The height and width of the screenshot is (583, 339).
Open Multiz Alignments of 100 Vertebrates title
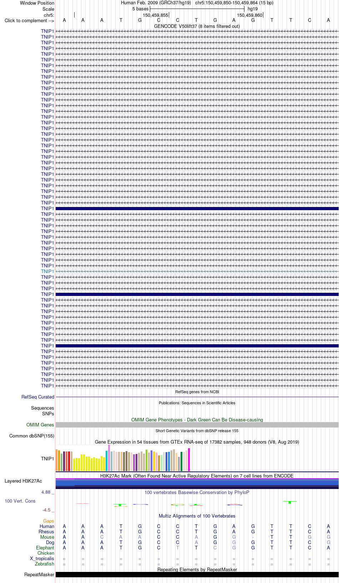click(x=197, y=516)
